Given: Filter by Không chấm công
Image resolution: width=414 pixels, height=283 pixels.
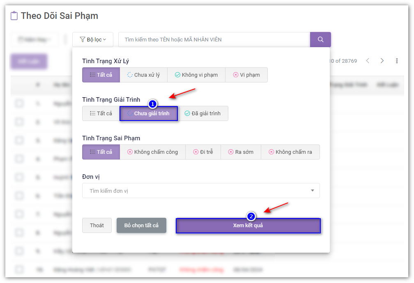Looking at the screenshot, I should click(152, 152).
